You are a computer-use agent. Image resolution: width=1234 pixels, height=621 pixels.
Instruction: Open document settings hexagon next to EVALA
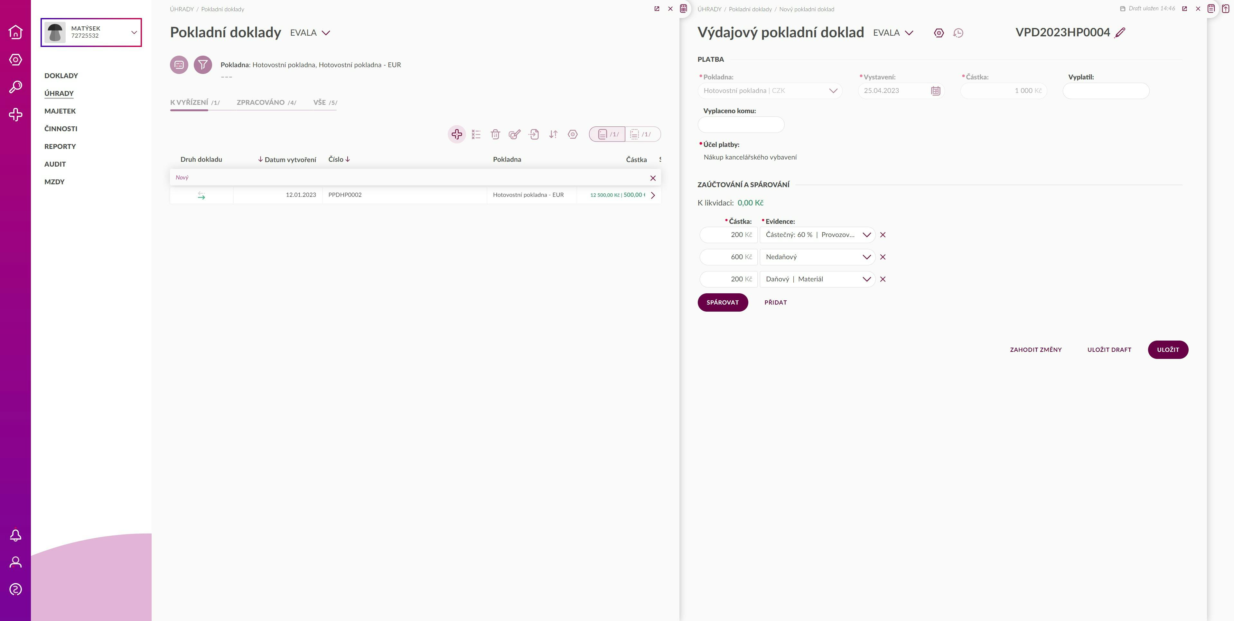coord(939,33)
